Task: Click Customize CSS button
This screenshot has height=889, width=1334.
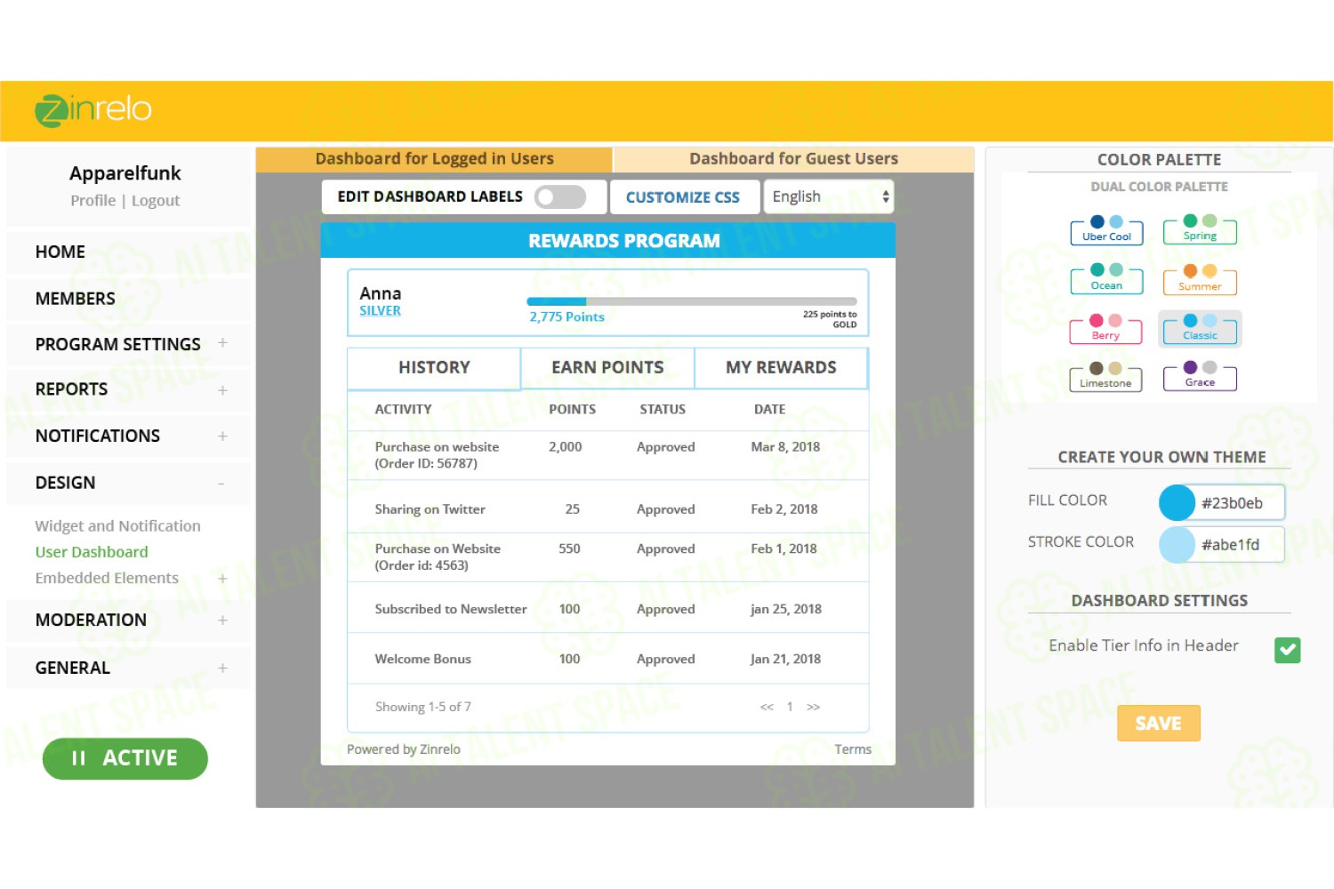Action: [683, 197]
